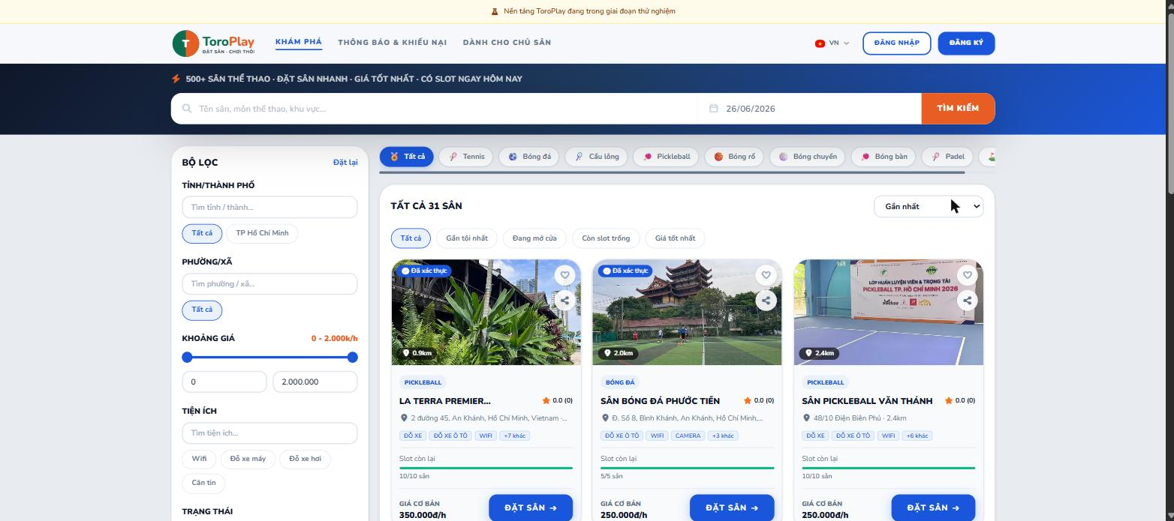
Task: Share the Sân Pickleball Văn Thánh card
Action: (968, 301)
